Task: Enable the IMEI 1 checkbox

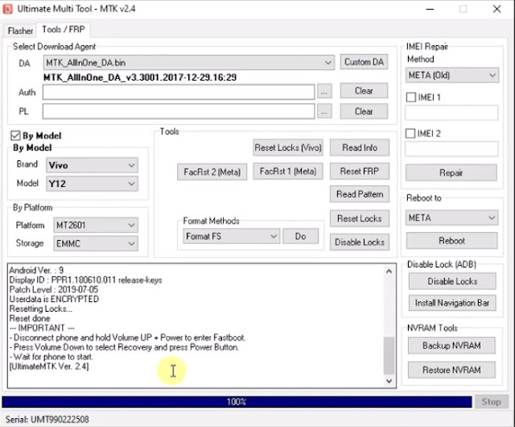Action: (411, 97)
